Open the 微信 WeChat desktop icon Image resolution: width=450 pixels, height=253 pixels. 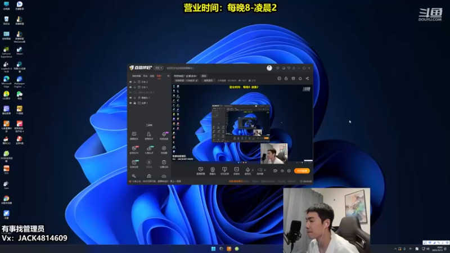[x=20, y=96]
